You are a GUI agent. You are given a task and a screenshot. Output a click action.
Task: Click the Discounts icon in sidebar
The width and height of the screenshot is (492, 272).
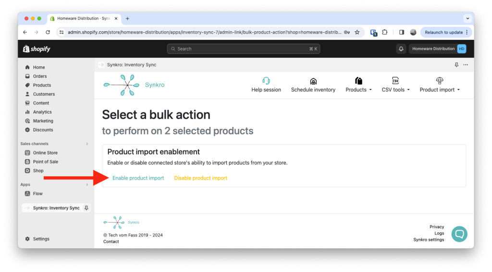pyautogui.click(x=27, y=130)
